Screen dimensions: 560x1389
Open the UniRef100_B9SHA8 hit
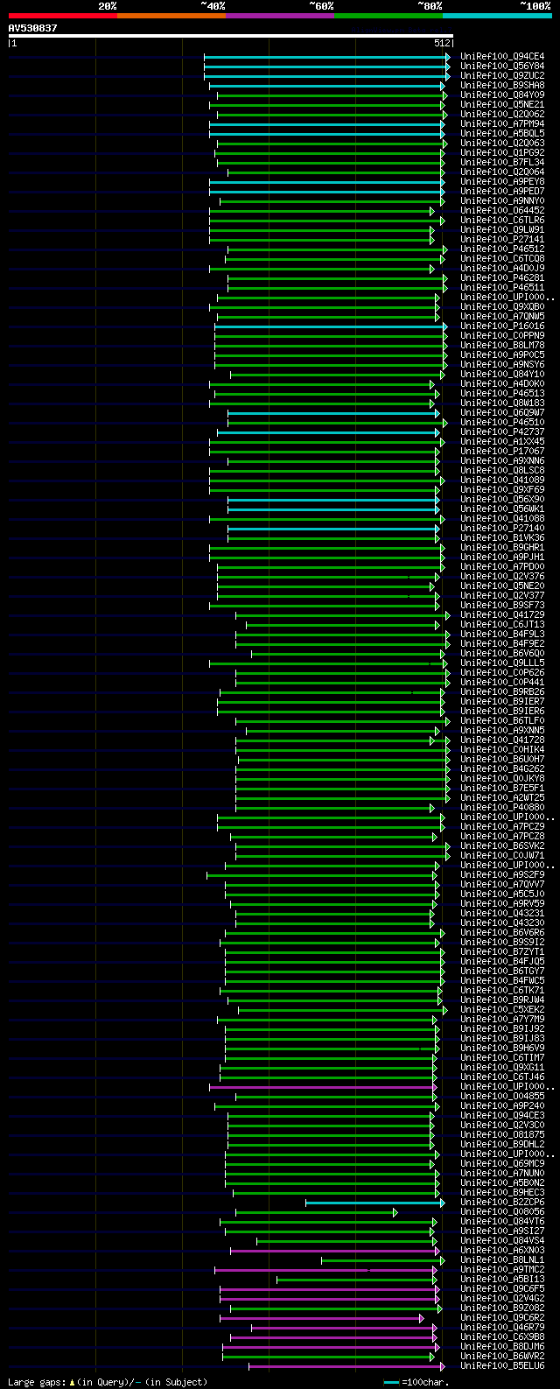502,85
